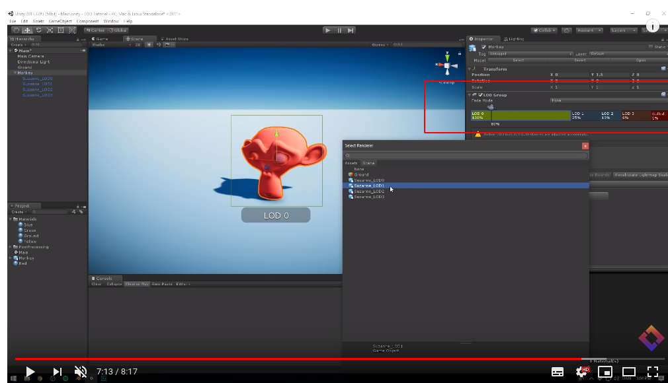Screen dimensions: 668x383
Task: Close the Select Renderer dialog
Action: [x=585, y=145]
